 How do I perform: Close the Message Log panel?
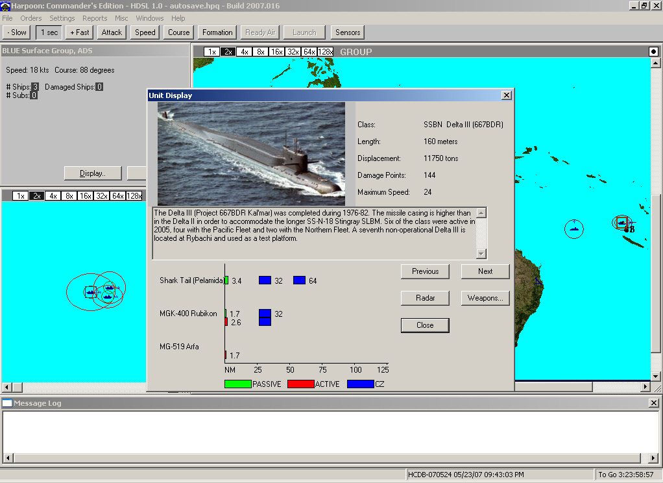[x=654, y=403]
